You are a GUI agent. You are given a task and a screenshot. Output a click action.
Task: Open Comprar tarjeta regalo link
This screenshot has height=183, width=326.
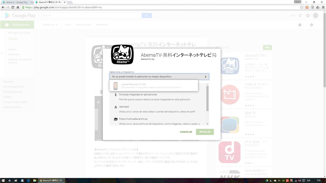[x=15, y=102]
